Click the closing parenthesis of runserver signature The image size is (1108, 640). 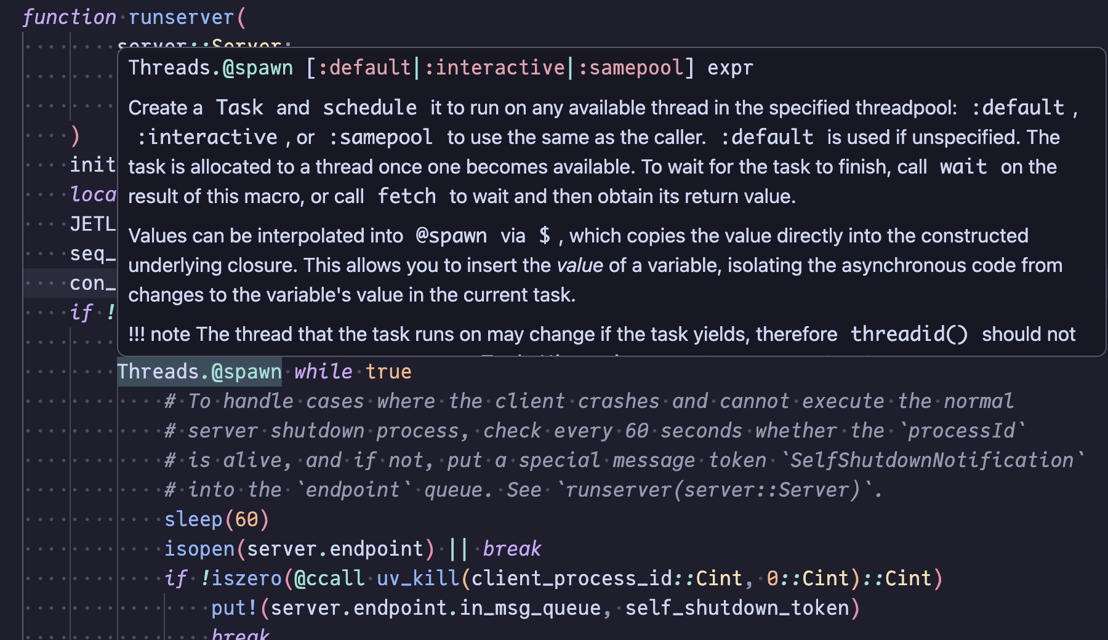tap(75, 135)
